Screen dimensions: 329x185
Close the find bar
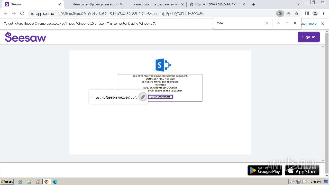click(295, 23)
